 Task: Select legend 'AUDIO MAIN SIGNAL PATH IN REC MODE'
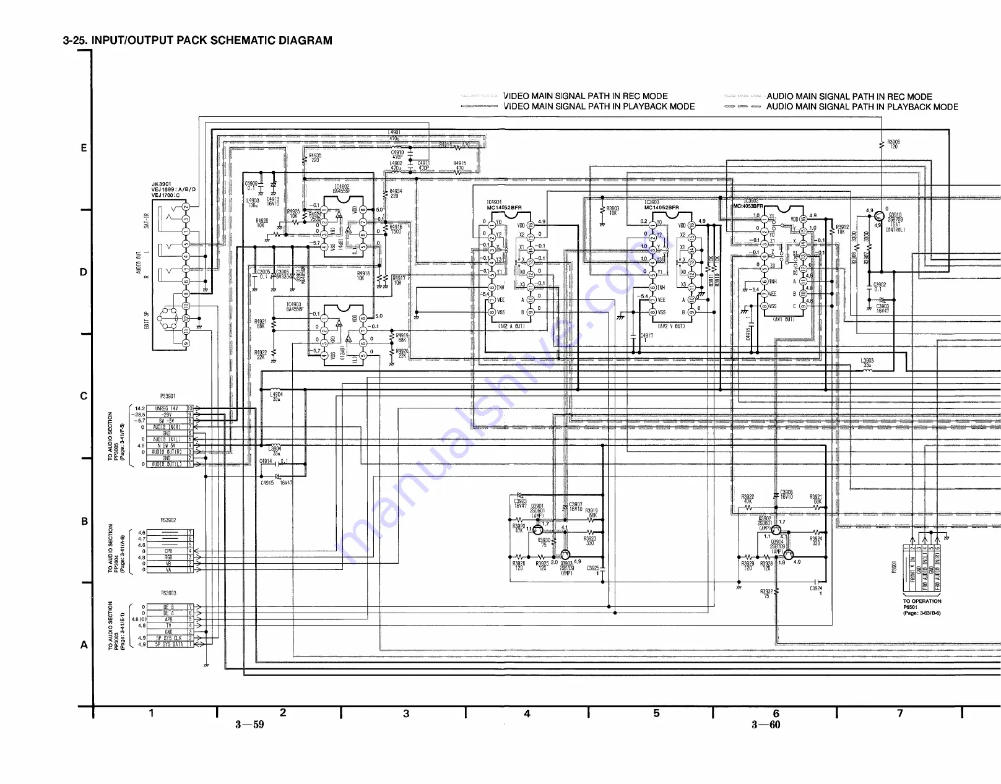(849, 97)
